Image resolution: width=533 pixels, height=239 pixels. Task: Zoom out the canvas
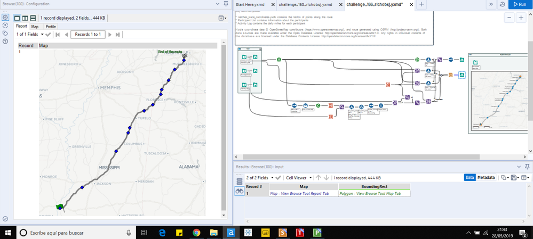tap(509, 18)
